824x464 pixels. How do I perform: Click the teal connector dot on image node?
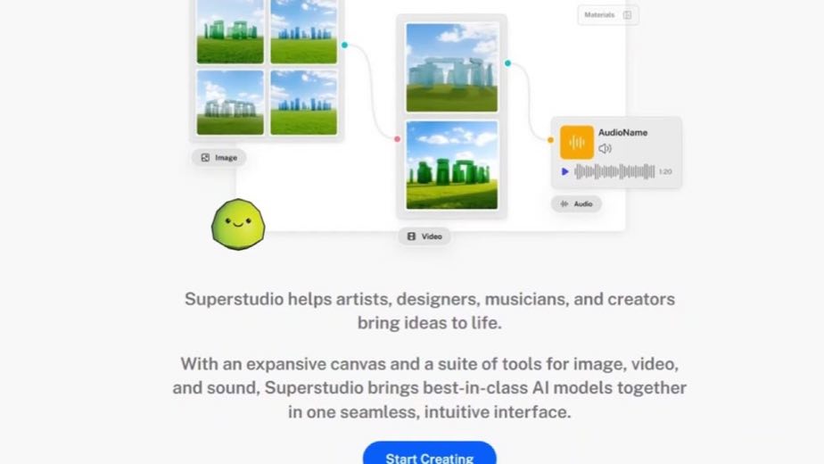tap(345, 46)
